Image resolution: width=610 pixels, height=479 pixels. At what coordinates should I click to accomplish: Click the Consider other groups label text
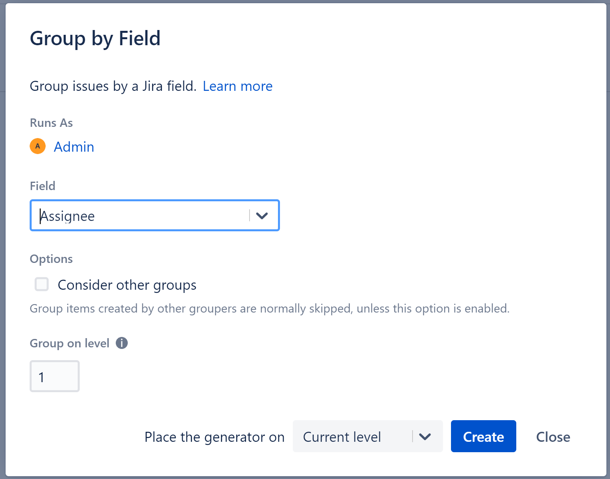[x=127, y=285]
